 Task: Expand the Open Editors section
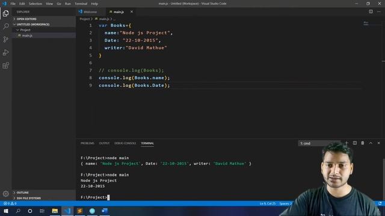click(x=44, y=19)
